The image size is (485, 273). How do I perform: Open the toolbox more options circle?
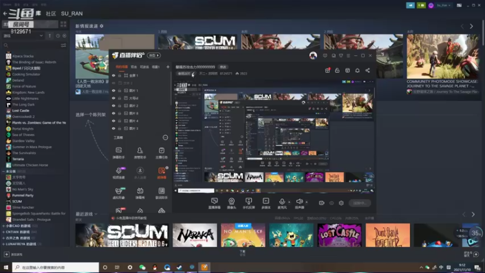[165, 138]
